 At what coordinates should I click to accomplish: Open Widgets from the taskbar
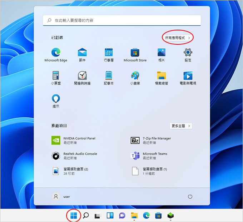(x=110, y=216)
